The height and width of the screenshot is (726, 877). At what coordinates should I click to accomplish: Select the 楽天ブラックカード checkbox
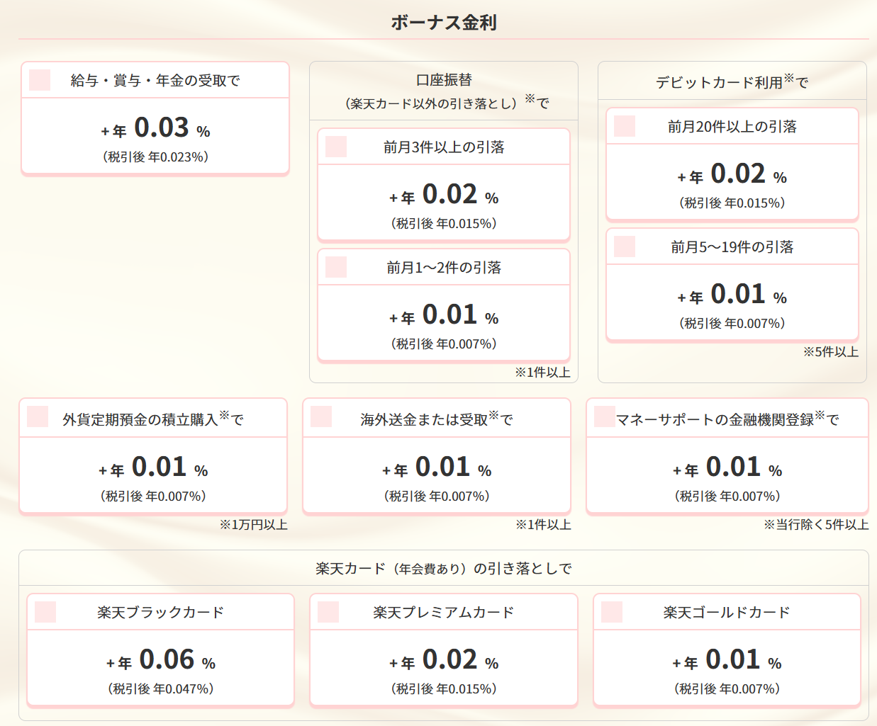(45, 612)
